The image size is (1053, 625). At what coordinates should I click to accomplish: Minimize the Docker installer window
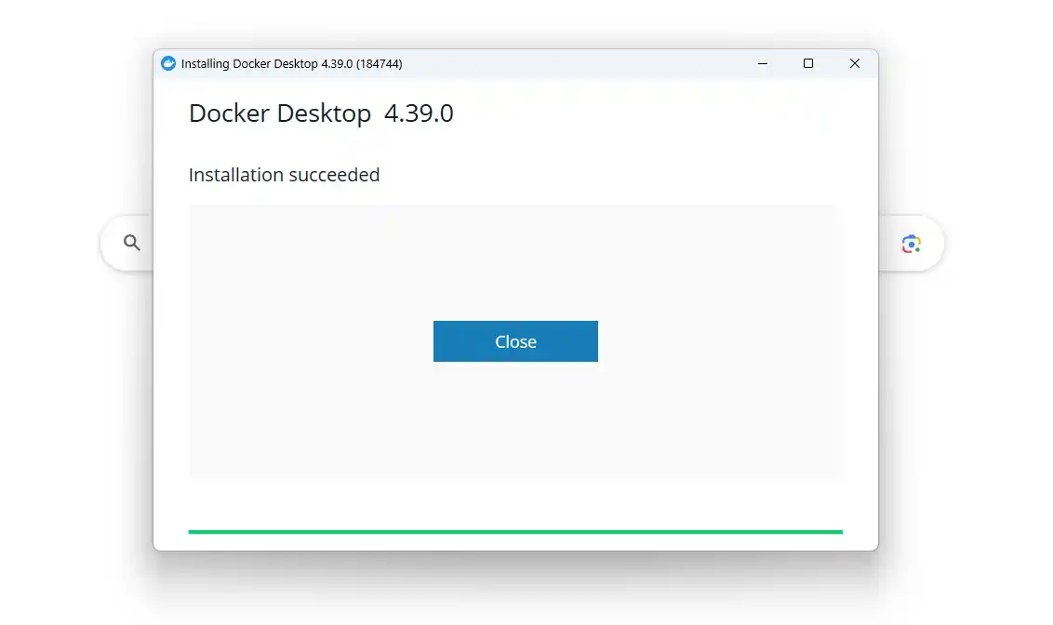tap(763, 63)
